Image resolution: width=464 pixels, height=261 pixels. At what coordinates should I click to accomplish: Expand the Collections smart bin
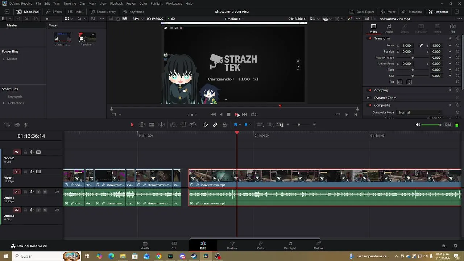[4, 103]
